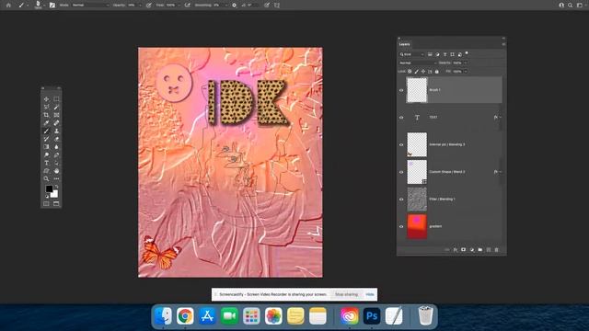Screen dimensions: 589x331
Task: Open the Layers panel options menu
Action: click(x=503, y=44)
